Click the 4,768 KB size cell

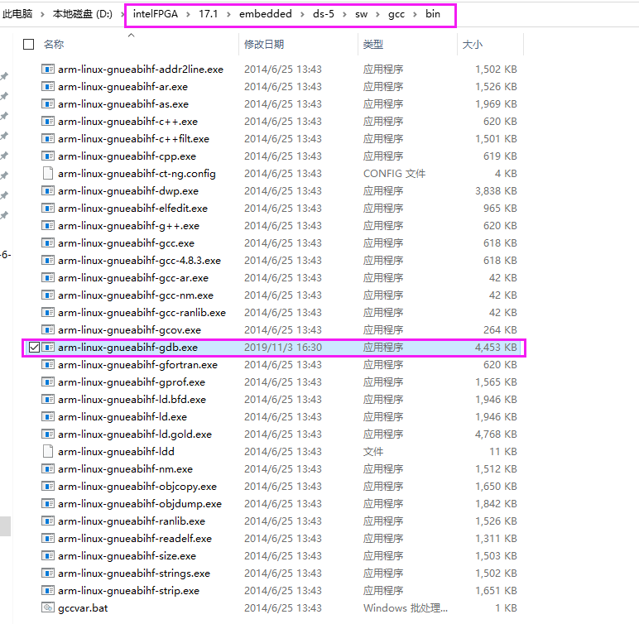click(496, 434)
